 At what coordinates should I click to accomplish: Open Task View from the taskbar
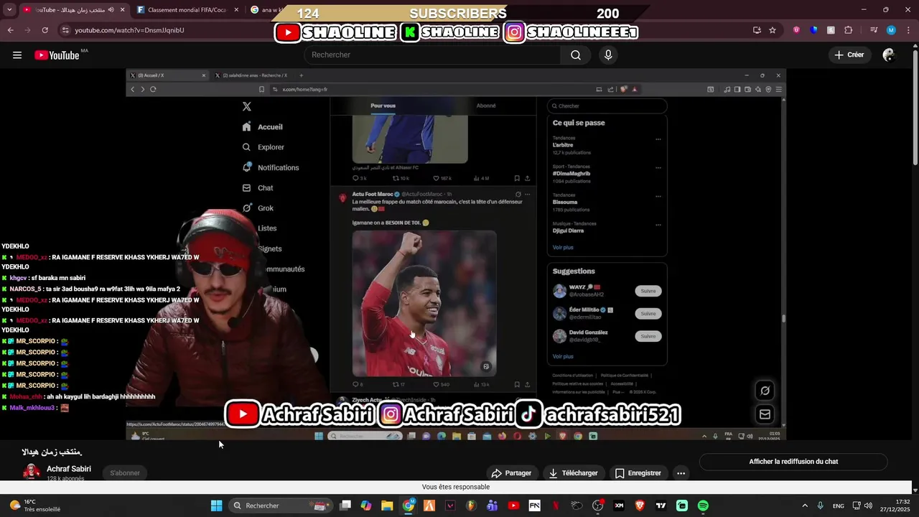tap(345, 506)
